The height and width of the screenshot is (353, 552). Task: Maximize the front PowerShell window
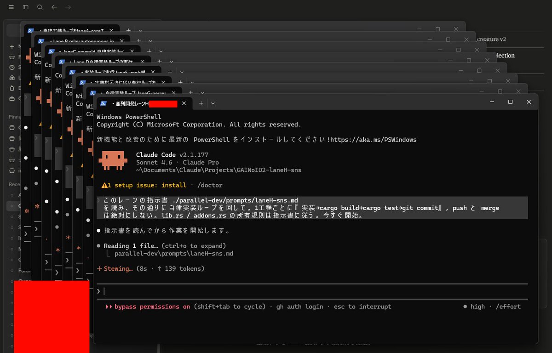point(510,102)
